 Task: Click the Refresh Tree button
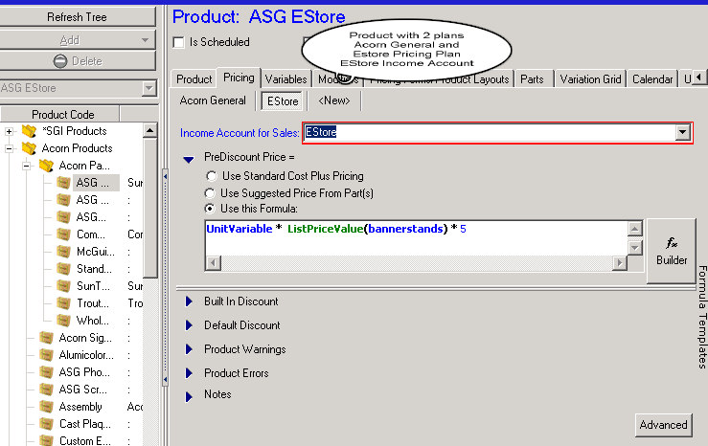coord(78,17)
